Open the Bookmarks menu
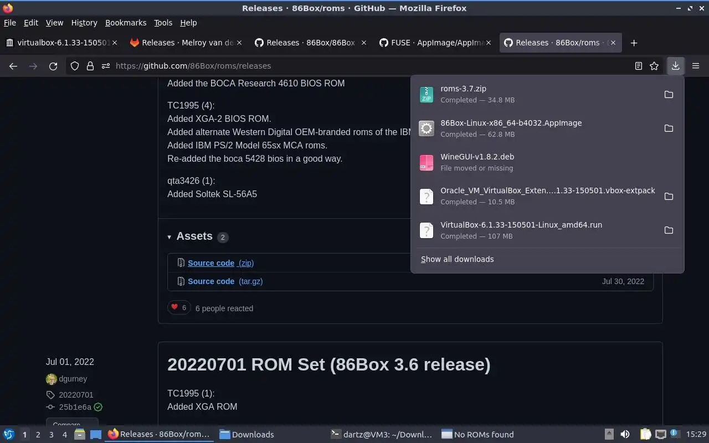The image size is (709, 443). (x=126, y=23)
